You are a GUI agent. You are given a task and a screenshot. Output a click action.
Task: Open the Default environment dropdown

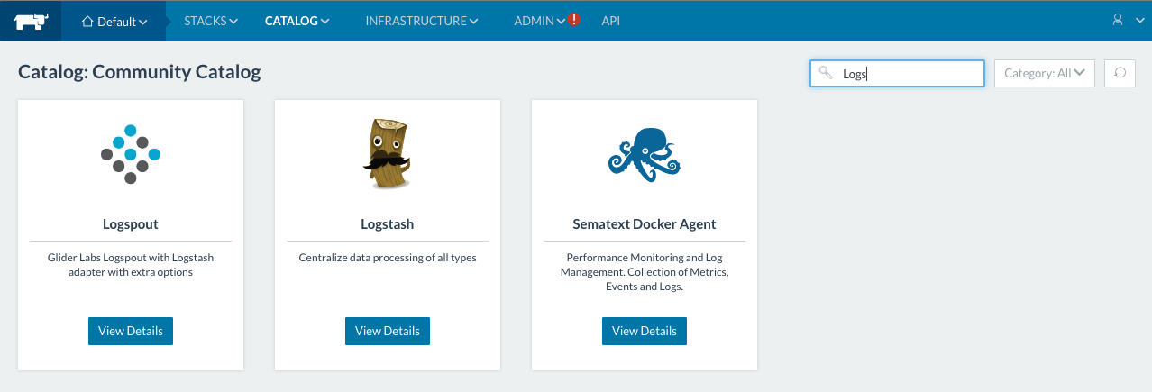(114, 21)
